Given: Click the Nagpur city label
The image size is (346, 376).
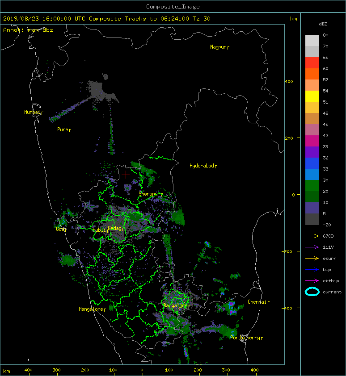Looking at the screenshot, I should point(218,47).
